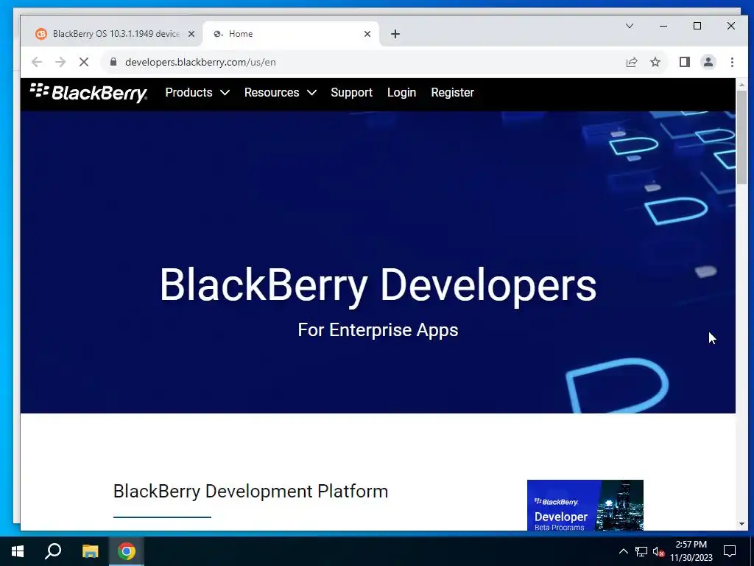This screenshot has width=754, height=566.
Task: Click the browser forward arrow
Action: (x=60, y=62)
